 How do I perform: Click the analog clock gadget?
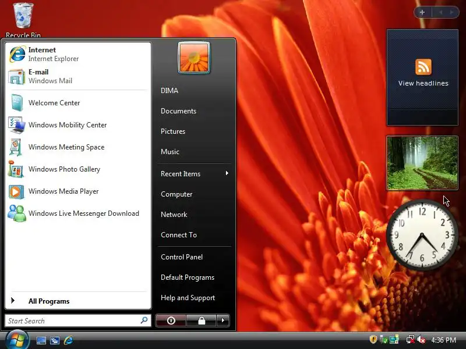tap(422, 235)
